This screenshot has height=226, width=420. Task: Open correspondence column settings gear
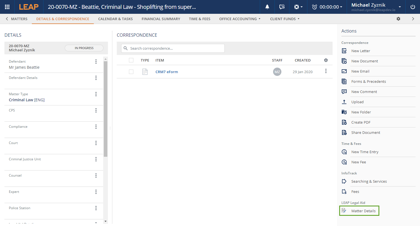[x=326, y=60]
